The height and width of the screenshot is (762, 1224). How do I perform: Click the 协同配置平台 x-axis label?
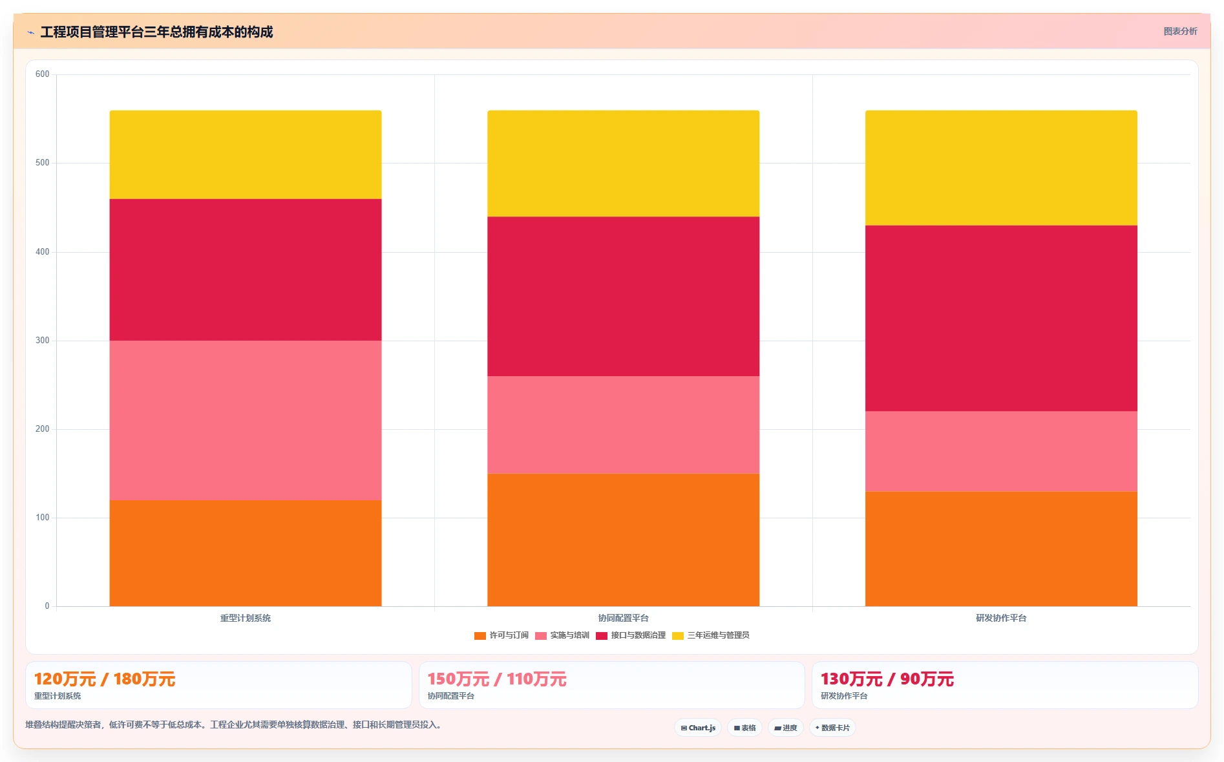(623, 619)
